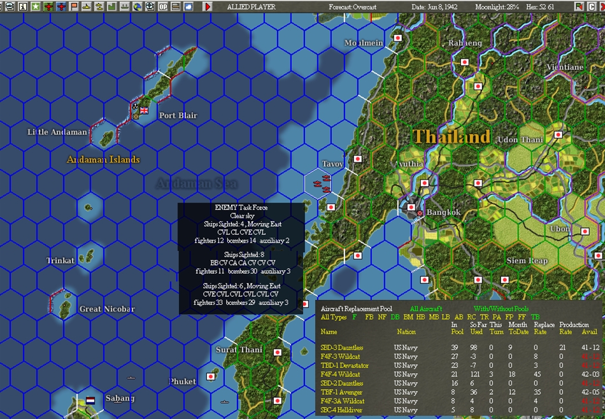Image resolution: width=605 pixels, height=419 pixels.
Task: Click the white star on green toolbar icon
Action: 36,6
